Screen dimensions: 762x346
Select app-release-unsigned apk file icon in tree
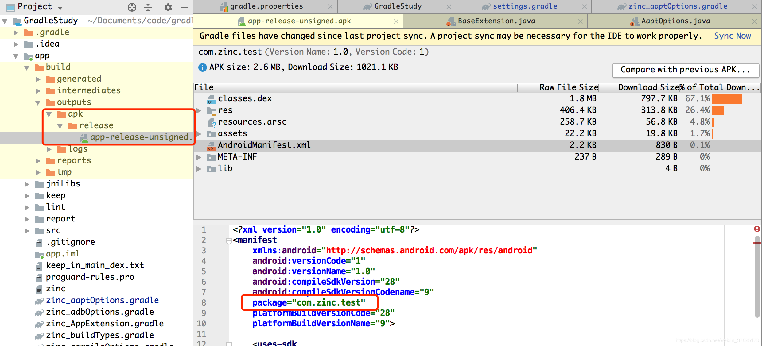[84, 138]
